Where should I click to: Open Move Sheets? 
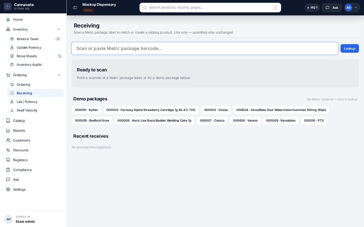35,56
